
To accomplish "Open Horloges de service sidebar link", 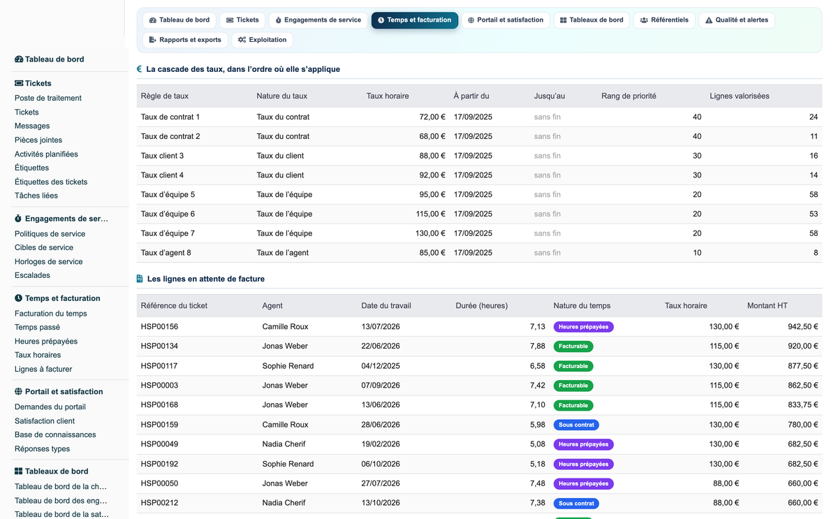I will (49, 262).
